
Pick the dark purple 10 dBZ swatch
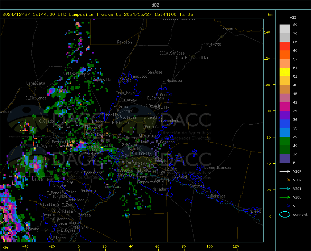click(285, 158)
